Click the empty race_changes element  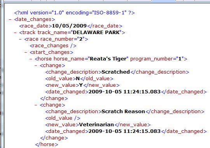(53, 46)
